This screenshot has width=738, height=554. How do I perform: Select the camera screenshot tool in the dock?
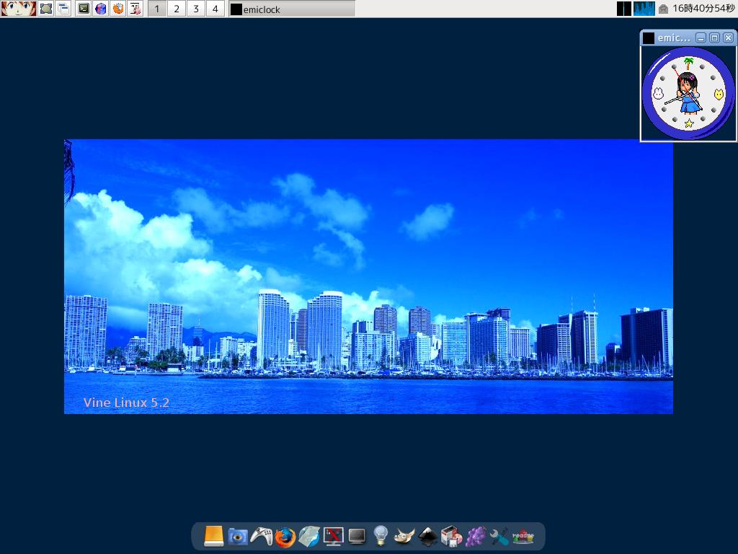click(236, 536)
